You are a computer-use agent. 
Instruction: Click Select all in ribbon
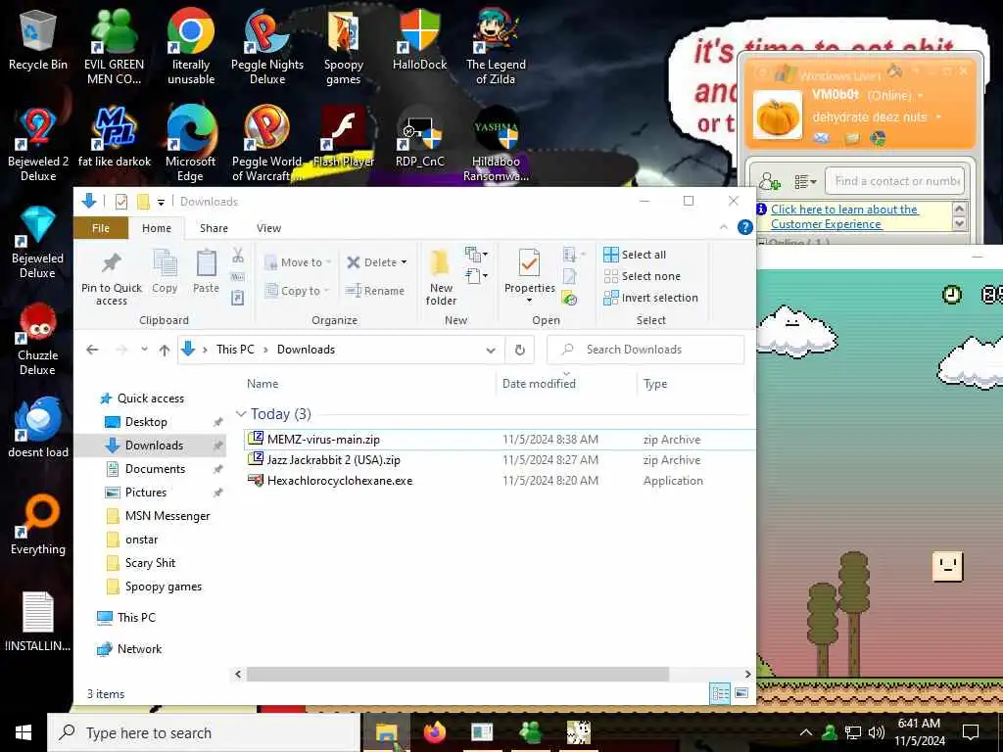(x=635, y=255)
